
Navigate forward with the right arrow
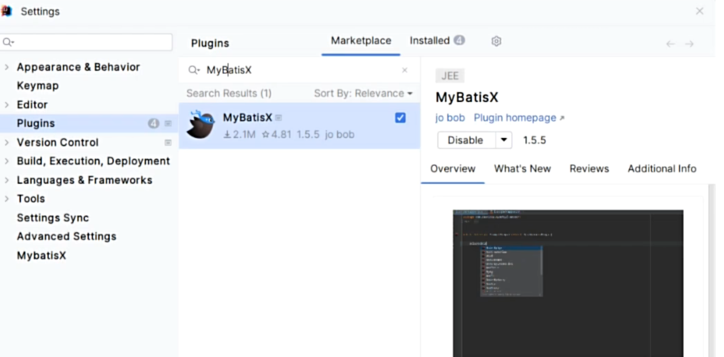[689, 44]
